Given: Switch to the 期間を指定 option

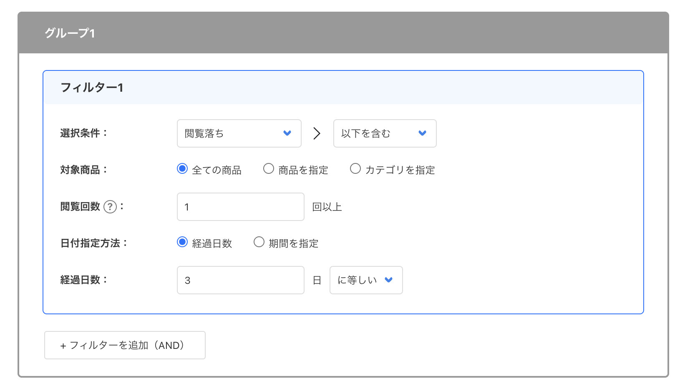Looking at the screenshot, I should pos(259,242).
